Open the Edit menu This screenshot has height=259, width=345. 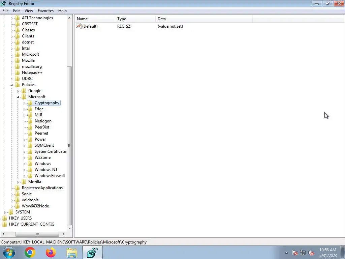pos(16,10)
